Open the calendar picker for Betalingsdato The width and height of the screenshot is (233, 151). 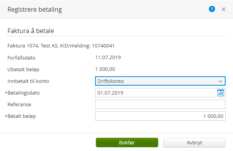point(221,93)
